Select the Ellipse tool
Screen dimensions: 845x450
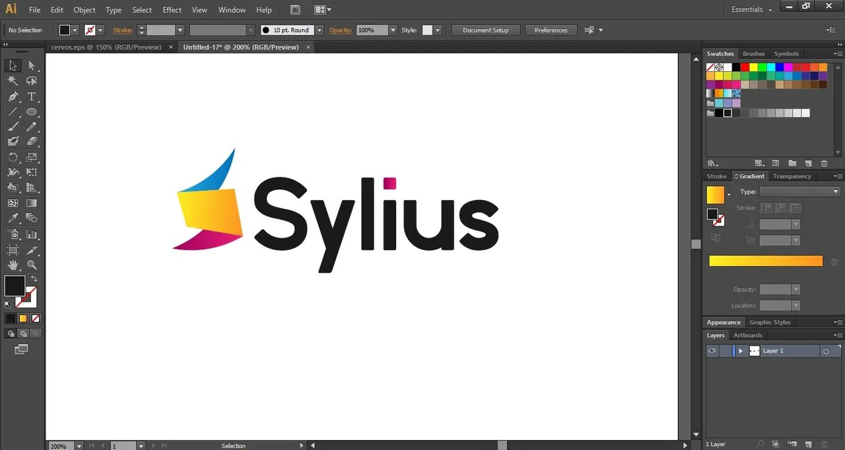click(32, 112)
